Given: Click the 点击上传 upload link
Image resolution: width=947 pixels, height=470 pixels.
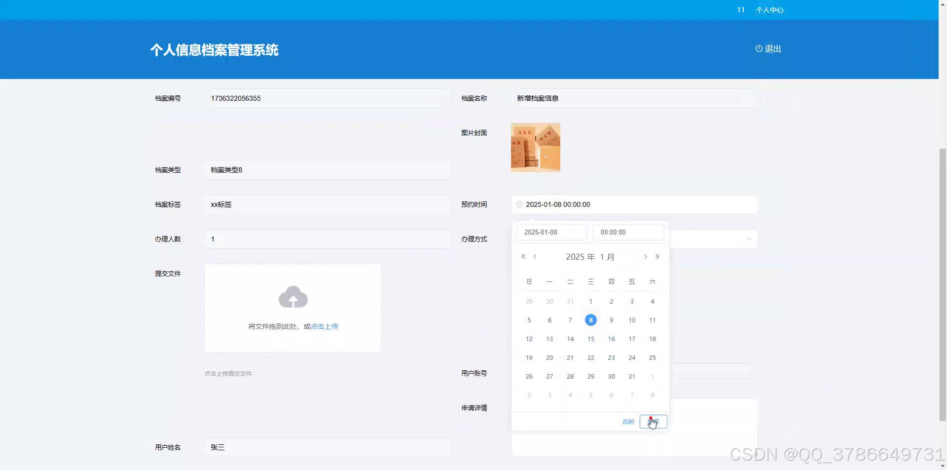Looking at the screenshot, I should pyautogui.click(x=324, y=326).
